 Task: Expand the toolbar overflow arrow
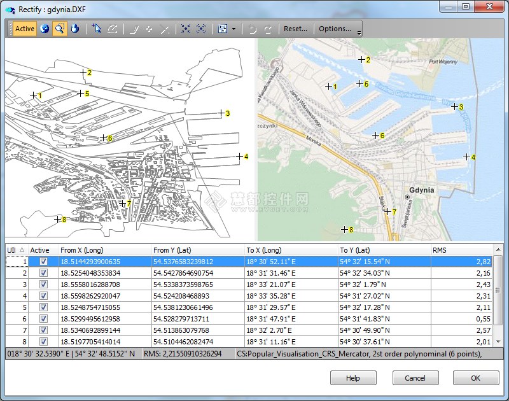pos(359,33)
